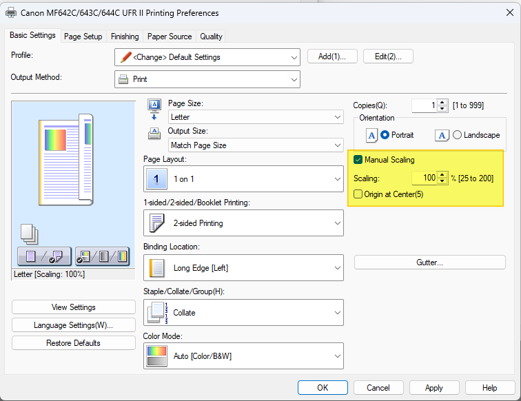Select Portrait orientation radio button
The height and width of the screenshot is (401, 521).
tap(385, 135)
